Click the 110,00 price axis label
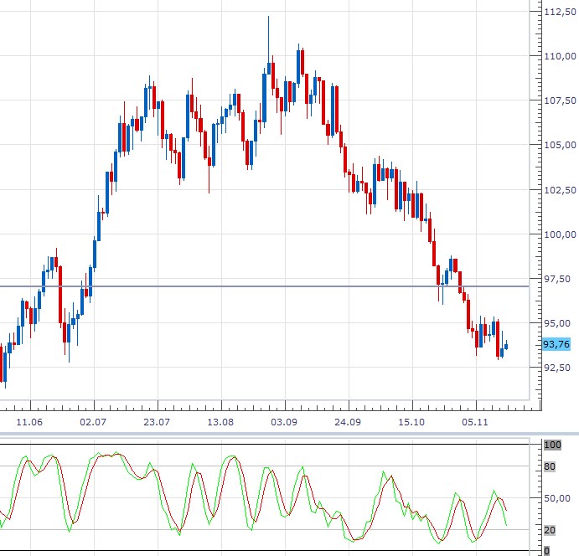Viewport: 579px width, 556px height. pyautogui.click(x=561, y=56)
